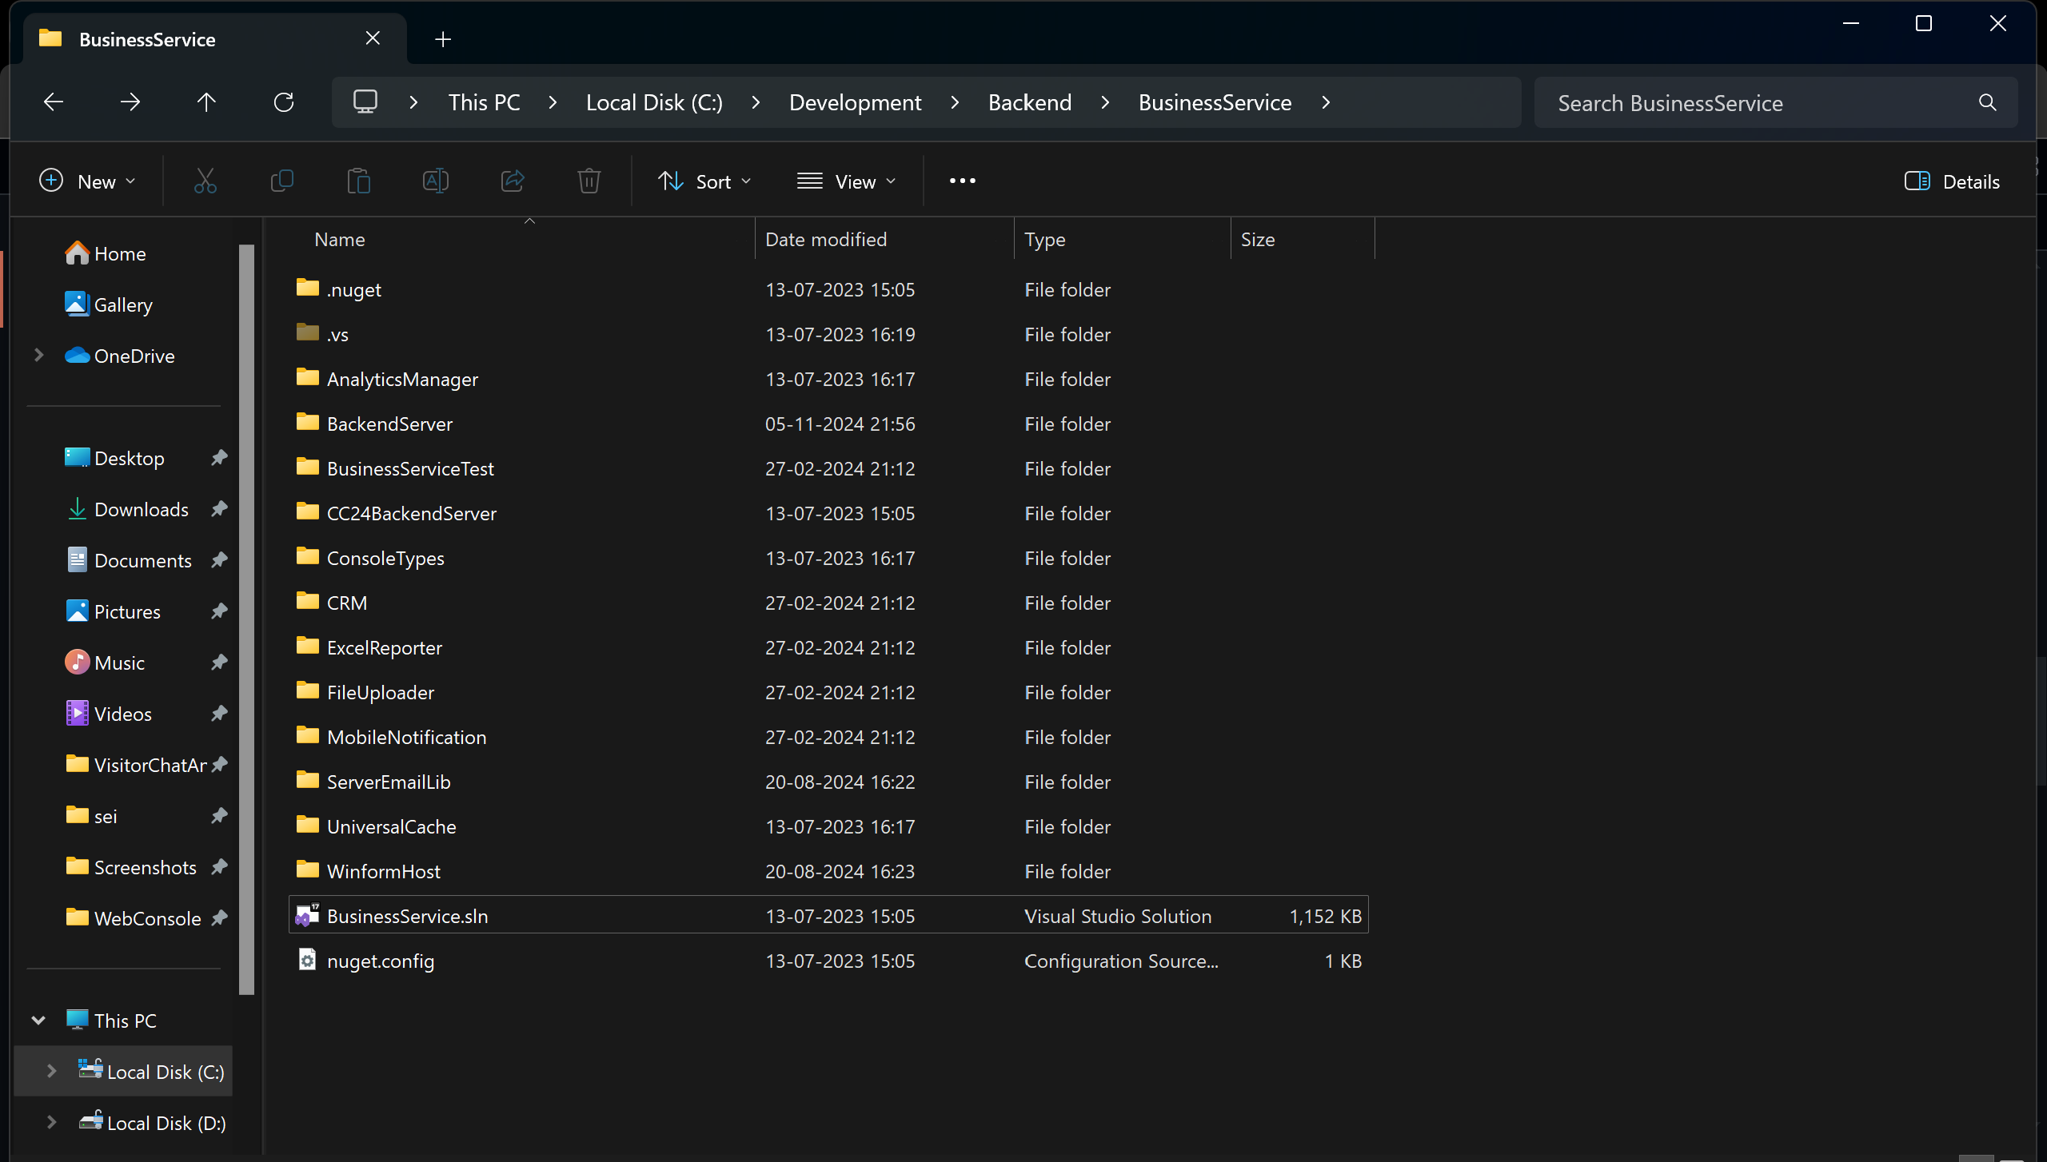Screen dimensions: 2047x1162
Task: Open the See more menu
Action: pos(962,181)
